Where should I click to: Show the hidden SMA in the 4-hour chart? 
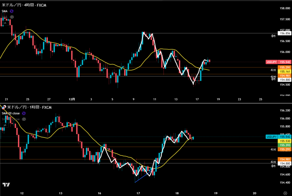(x=12, y=17)
